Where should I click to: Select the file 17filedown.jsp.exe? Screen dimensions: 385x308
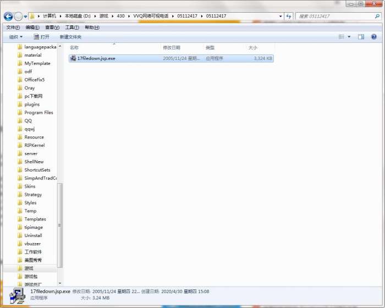pyautogui.click(x=171, y=58)
